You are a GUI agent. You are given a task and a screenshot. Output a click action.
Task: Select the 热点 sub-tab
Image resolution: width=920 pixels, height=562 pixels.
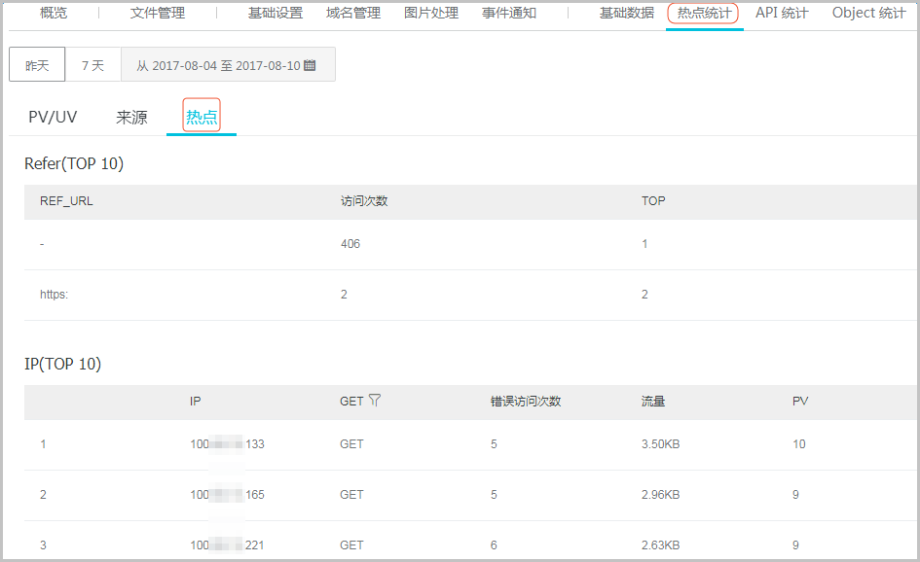pos(202,118)
